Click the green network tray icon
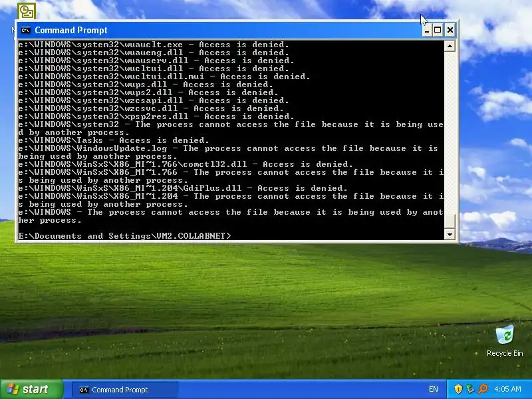The width and height of the screenshot is (532, 399). tap(470, 389)
